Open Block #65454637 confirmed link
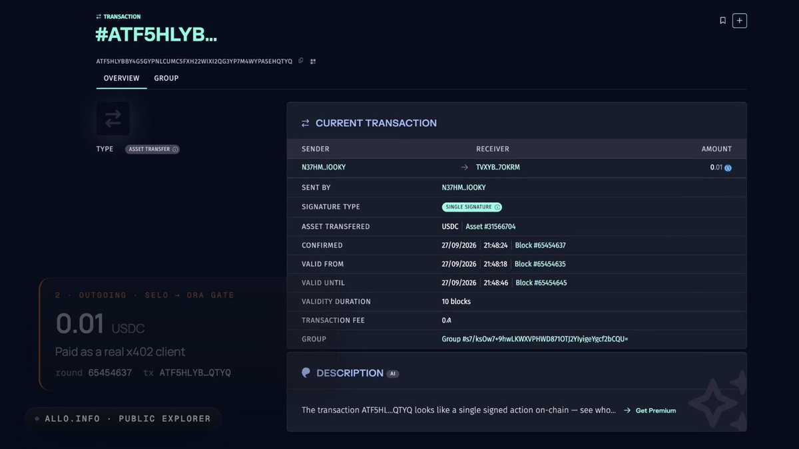Image resolution: width=799 pixels, height=449 pixels. (541, 245)
